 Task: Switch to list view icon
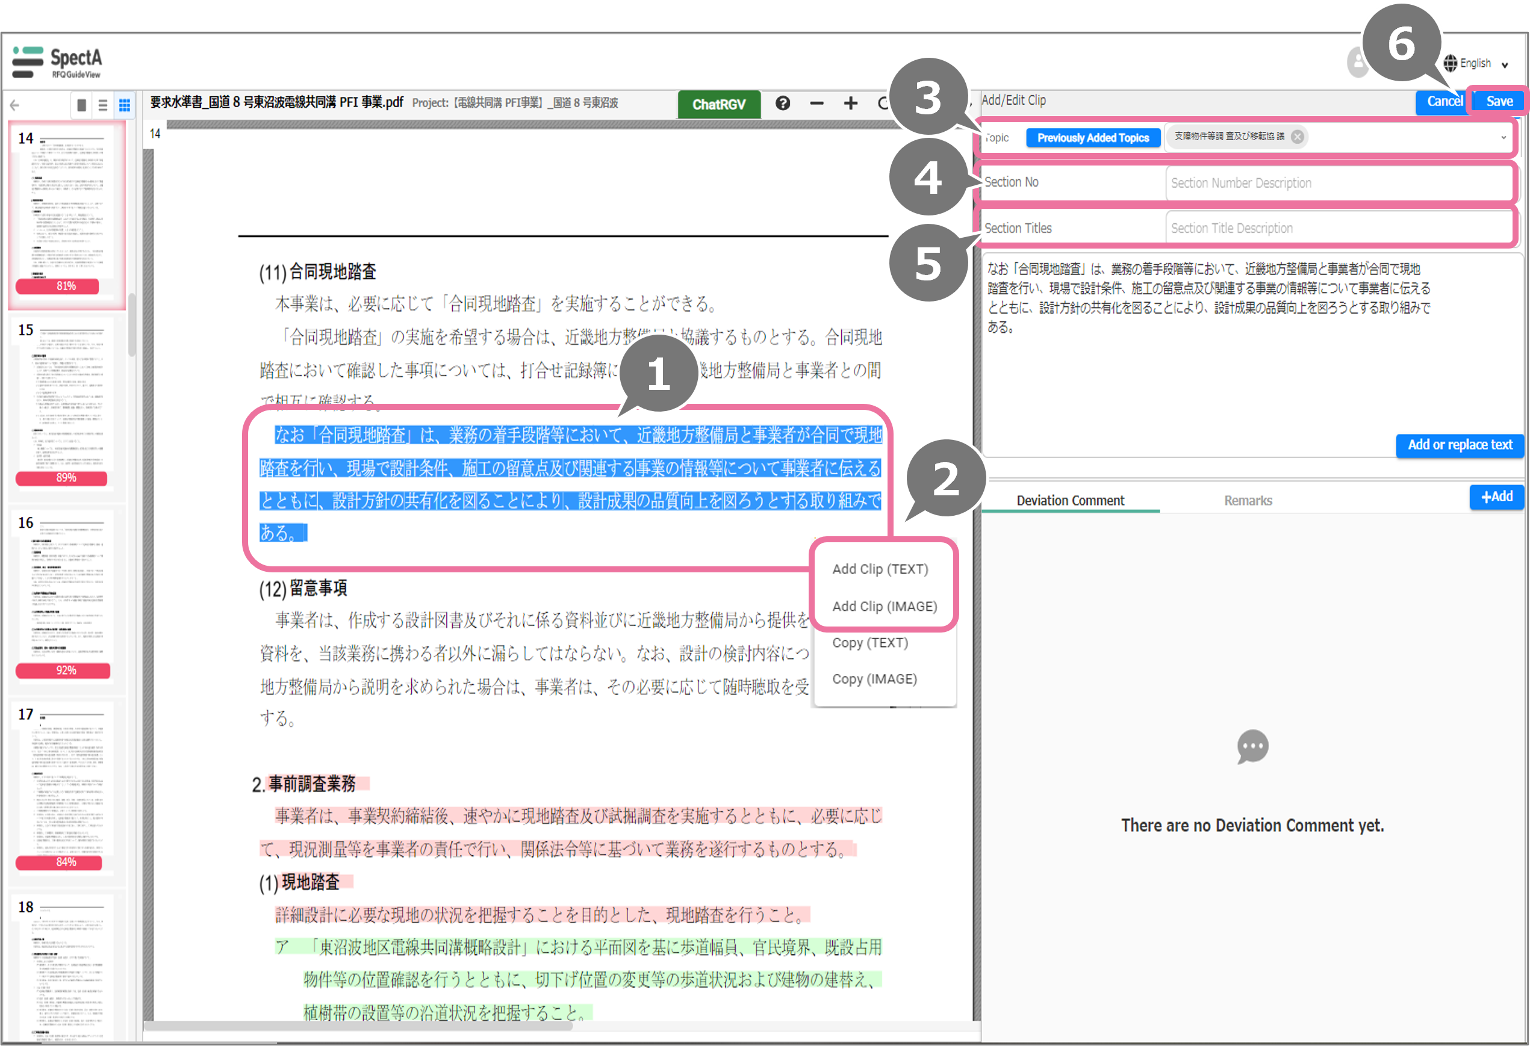click(103, 105)
